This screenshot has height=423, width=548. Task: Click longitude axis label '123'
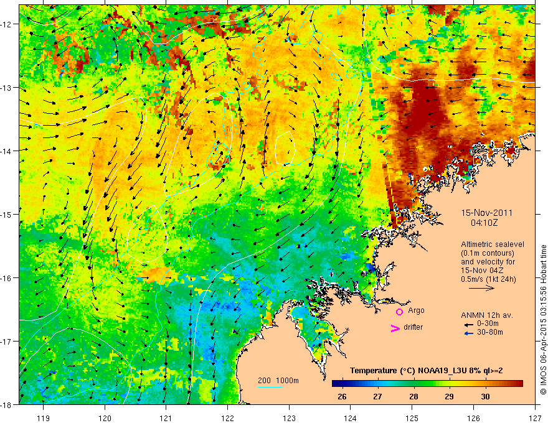click(x=289, y=418)
